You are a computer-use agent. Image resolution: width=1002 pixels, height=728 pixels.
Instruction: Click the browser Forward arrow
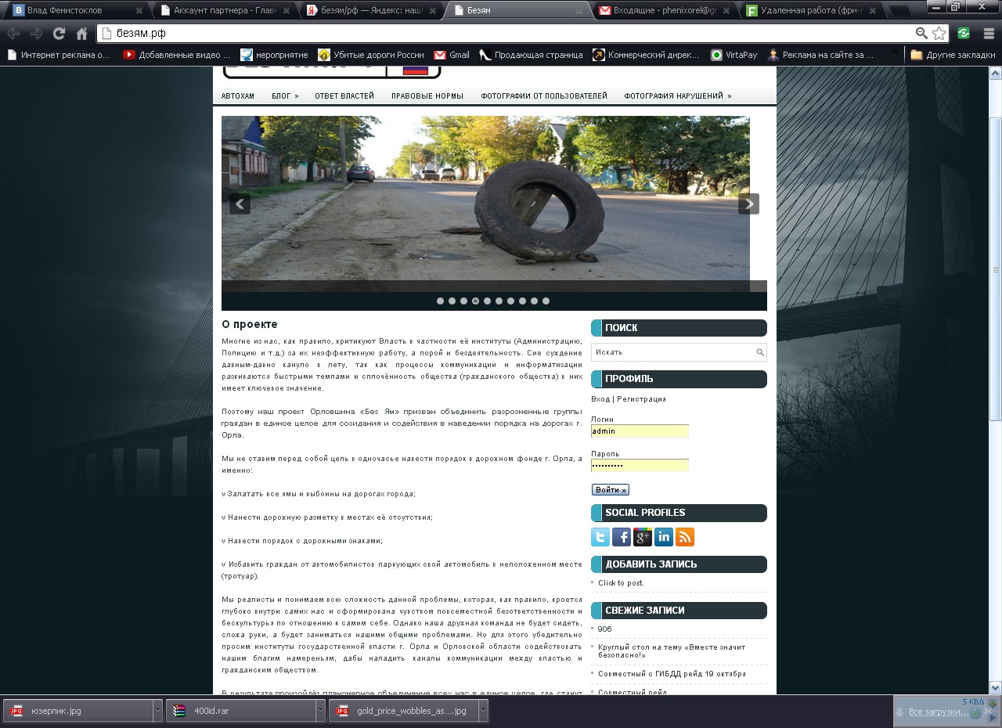pyautogui.click(x=36, y=34)
